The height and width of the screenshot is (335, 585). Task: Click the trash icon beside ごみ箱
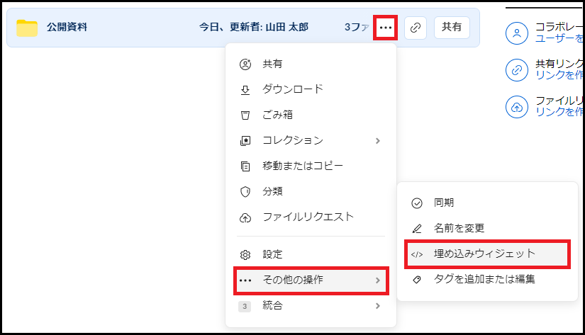click(245, 115)
